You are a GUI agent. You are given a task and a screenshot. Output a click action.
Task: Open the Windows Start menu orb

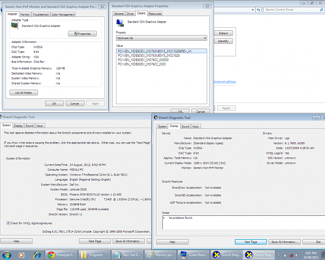tap(6, 255)
